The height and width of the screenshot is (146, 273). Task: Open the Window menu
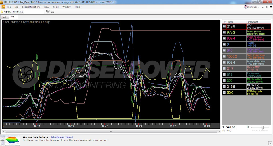[x=67, y=7]
